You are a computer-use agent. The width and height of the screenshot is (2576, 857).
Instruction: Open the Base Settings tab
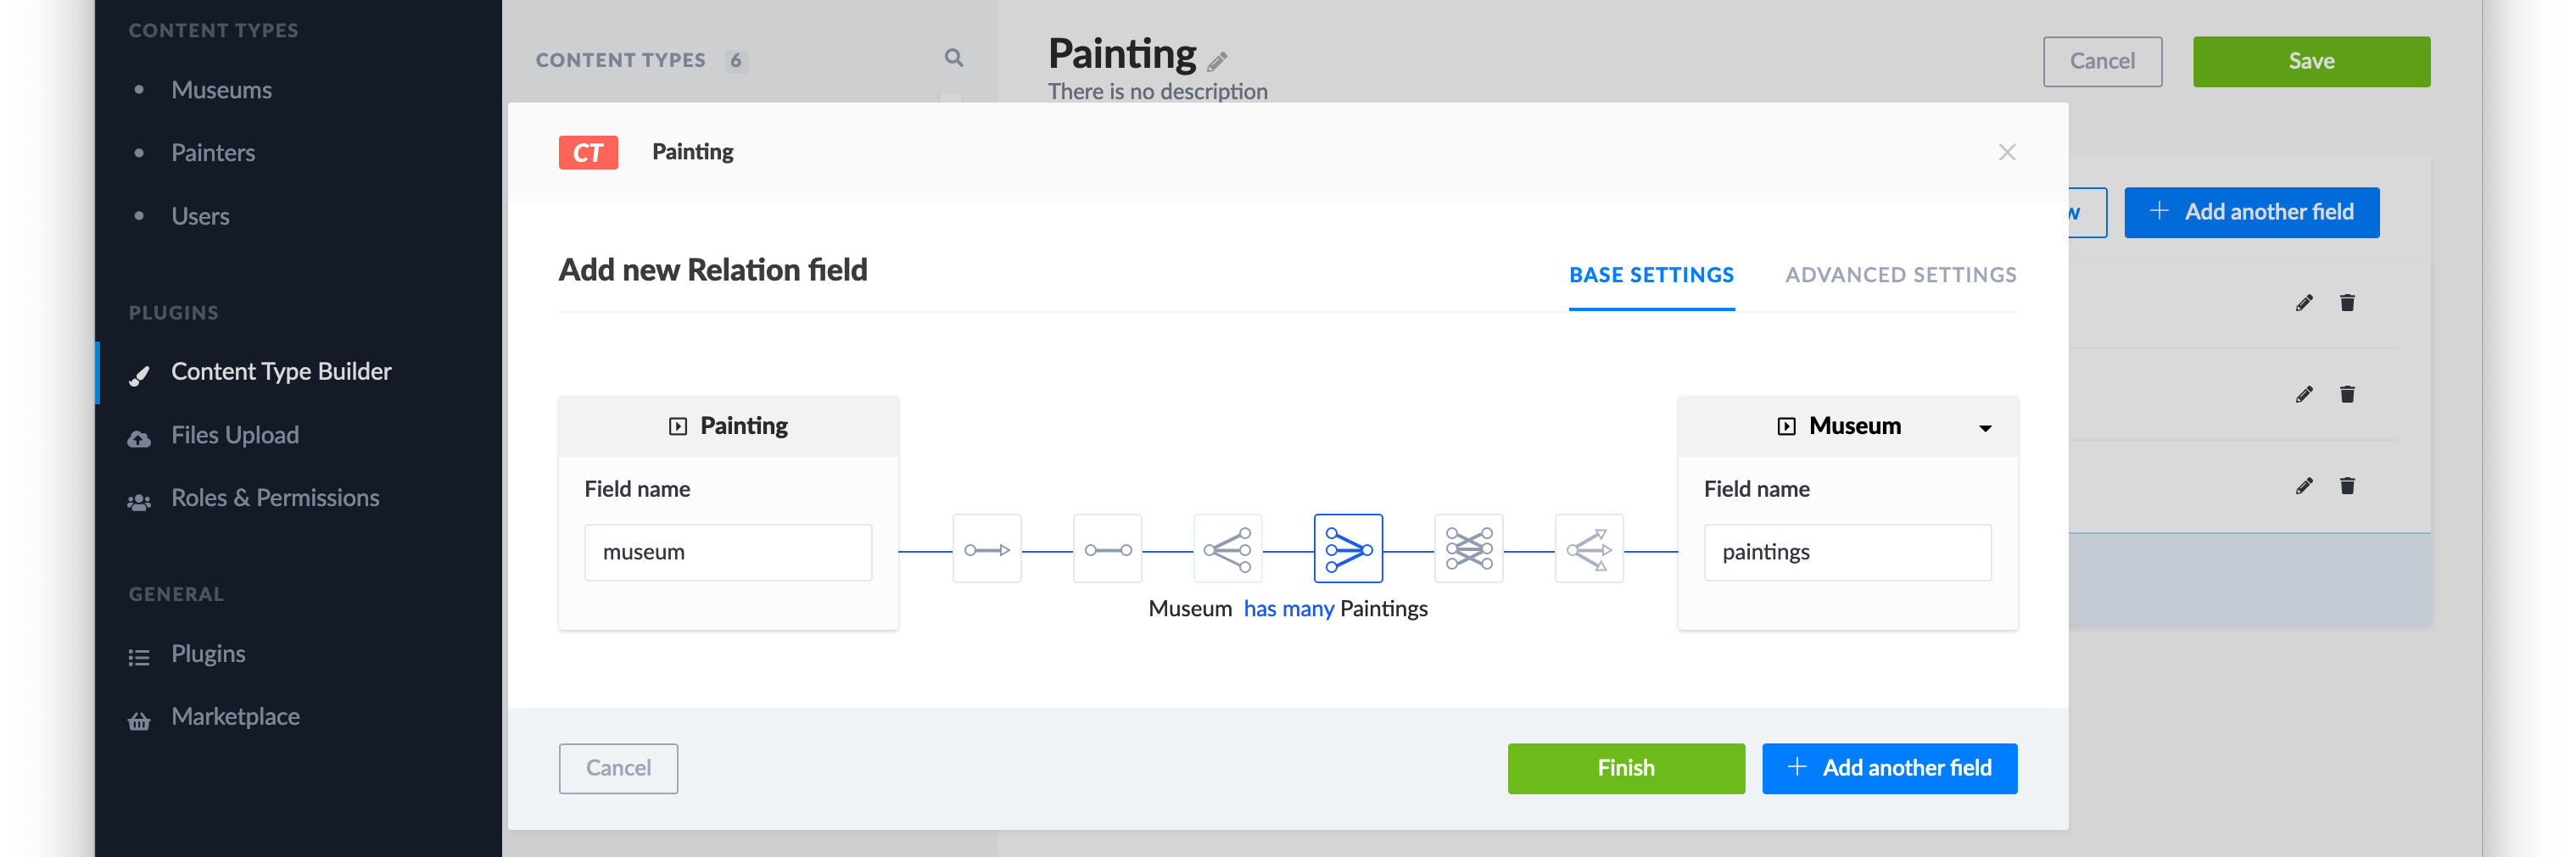point(1651,275)
